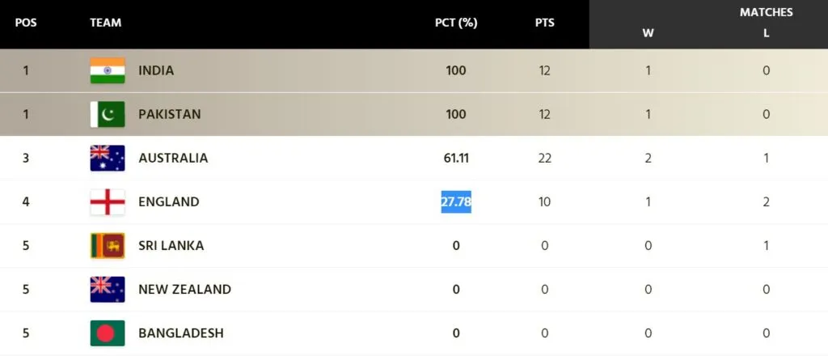The height and width of the screenshot is (356, 828).
Task: Open the AUSTRALIA team name link
Action: pos(173,158)
